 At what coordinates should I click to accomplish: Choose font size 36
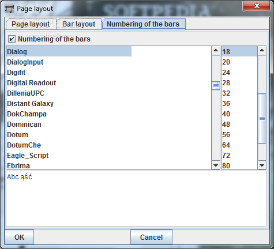coord(239,103)
